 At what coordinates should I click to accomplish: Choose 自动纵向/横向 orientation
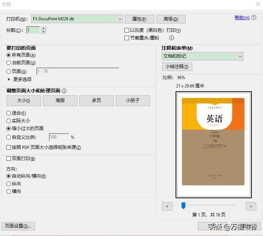click(8, 176)
